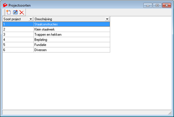
Task: Click the red X delete icon
Action: pos(22,12)
